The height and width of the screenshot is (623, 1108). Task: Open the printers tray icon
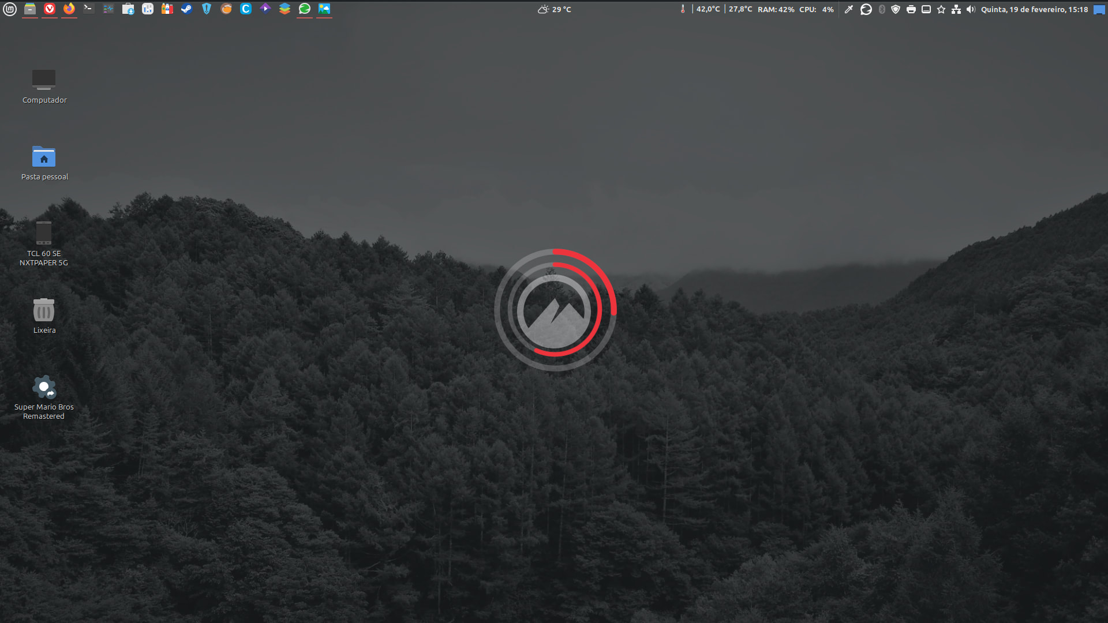point(911,9)
